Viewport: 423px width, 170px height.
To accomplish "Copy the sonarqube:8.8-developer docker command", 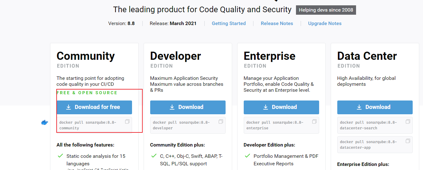I will coord(221,121).
